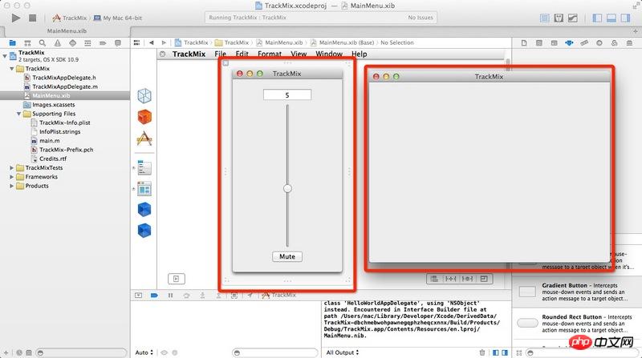642x358 pixels.
Task: Collapse the Supporting Files group
Action: [x=18, y=114]
